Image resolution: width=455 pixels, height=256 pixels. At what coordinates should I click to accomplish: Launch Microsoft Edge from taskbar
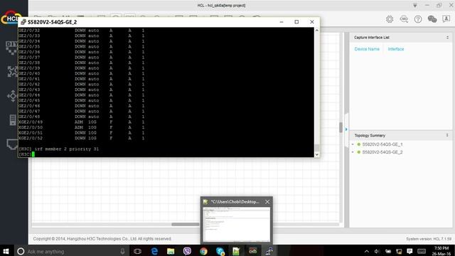click(154, 251)
